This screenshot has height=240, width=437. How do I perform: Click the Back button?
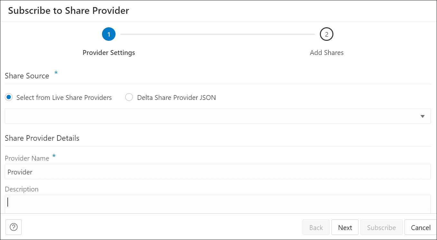point(316,227)
